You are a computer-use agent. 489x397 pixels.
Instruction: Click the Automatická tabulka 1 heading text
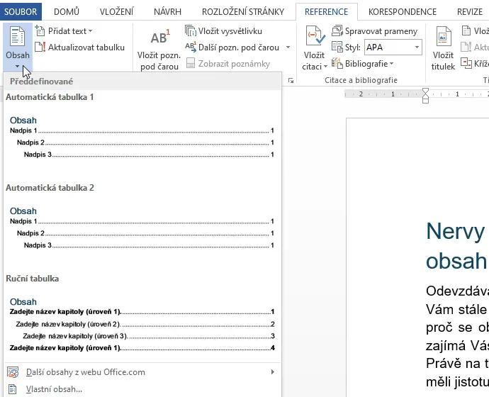[50, 97]
